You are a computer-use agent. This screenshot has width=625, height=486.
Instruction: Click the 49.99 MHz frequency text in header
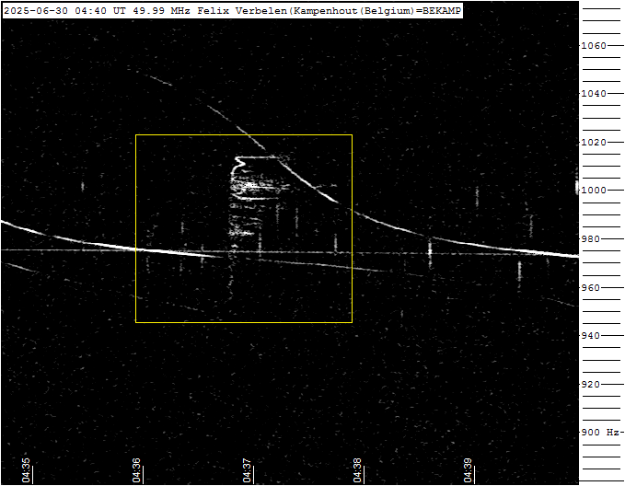click(x=161, y=11)
